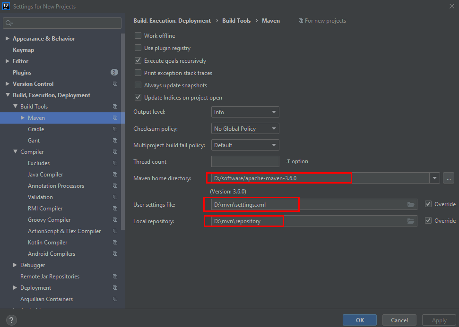
Task: Open Maven home directory dropdown arrow
Action: 435,178
